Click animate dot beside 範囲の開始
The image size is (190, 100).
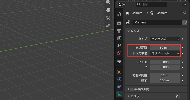183,75
